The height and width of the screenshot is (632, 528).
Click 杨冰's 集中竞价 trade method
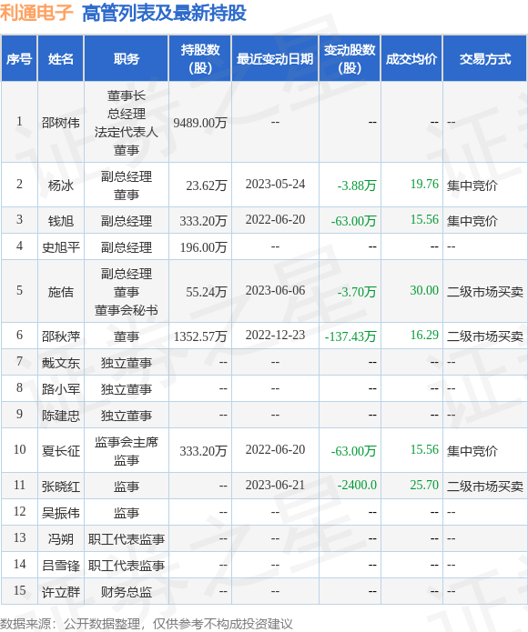point(472,185)
